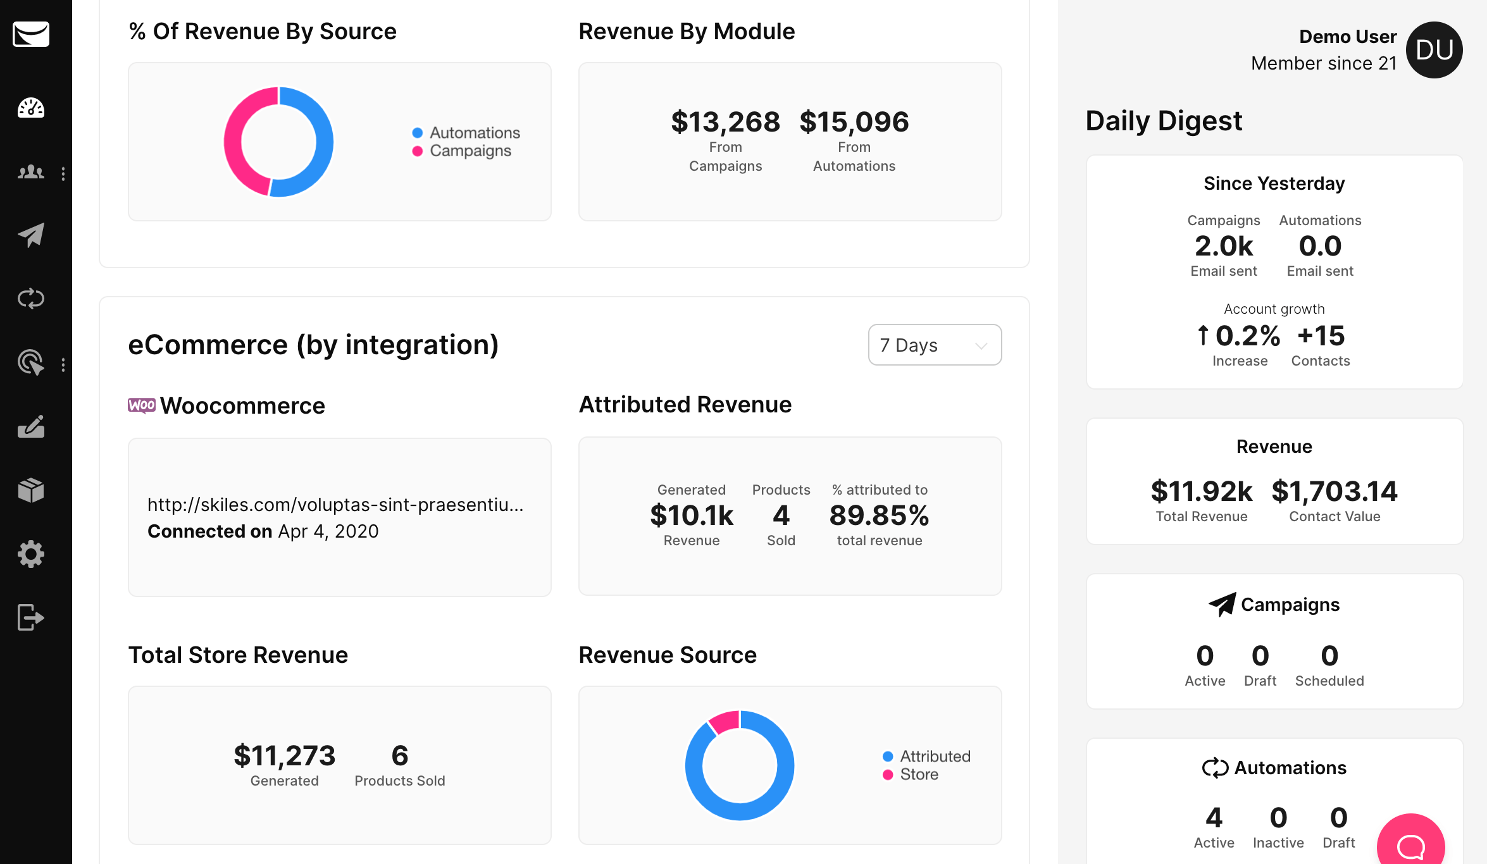Open the settings gear sidebar icon
This screenshot has width=1487, height=864.
click(x=31, y=554)
